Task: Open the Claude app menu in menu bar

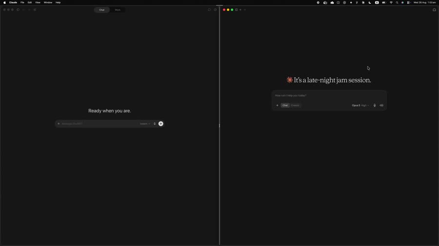Action: click(x=13, y=2)
